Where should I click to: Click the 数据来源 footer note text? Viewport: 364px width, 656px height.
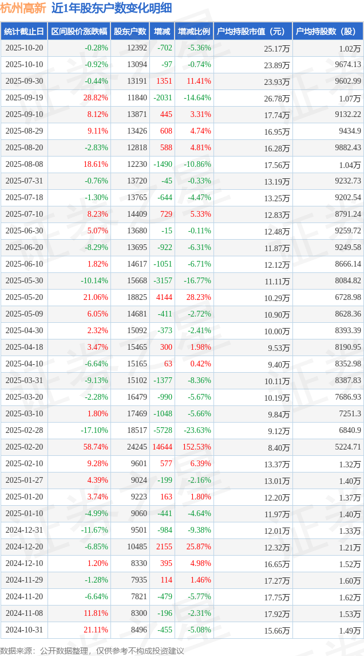[x=92, y=650]
